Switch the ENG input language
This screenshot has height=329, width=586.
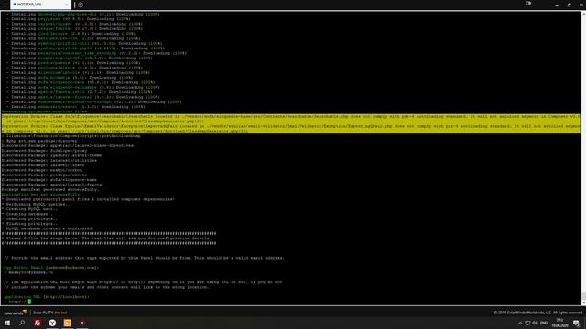pyautogui.click(x=544, y=323)
